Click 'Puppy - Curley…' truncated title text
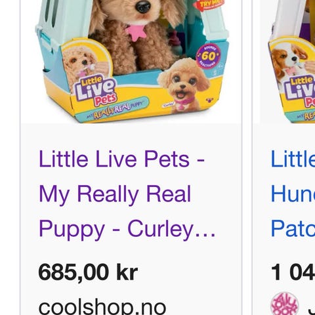The width and height of the screenshot is (315, 315). [x=127, y=229]
